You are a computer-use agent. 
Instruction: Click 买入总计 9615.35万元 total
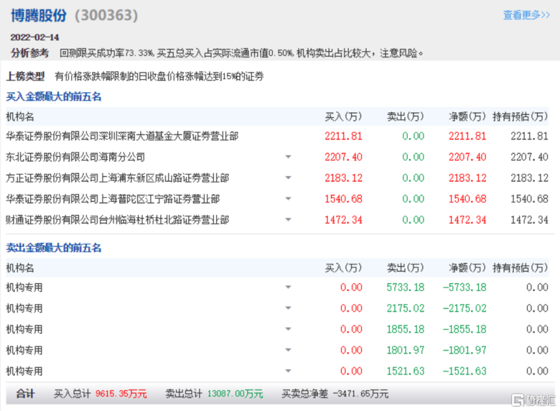[100, 394]
